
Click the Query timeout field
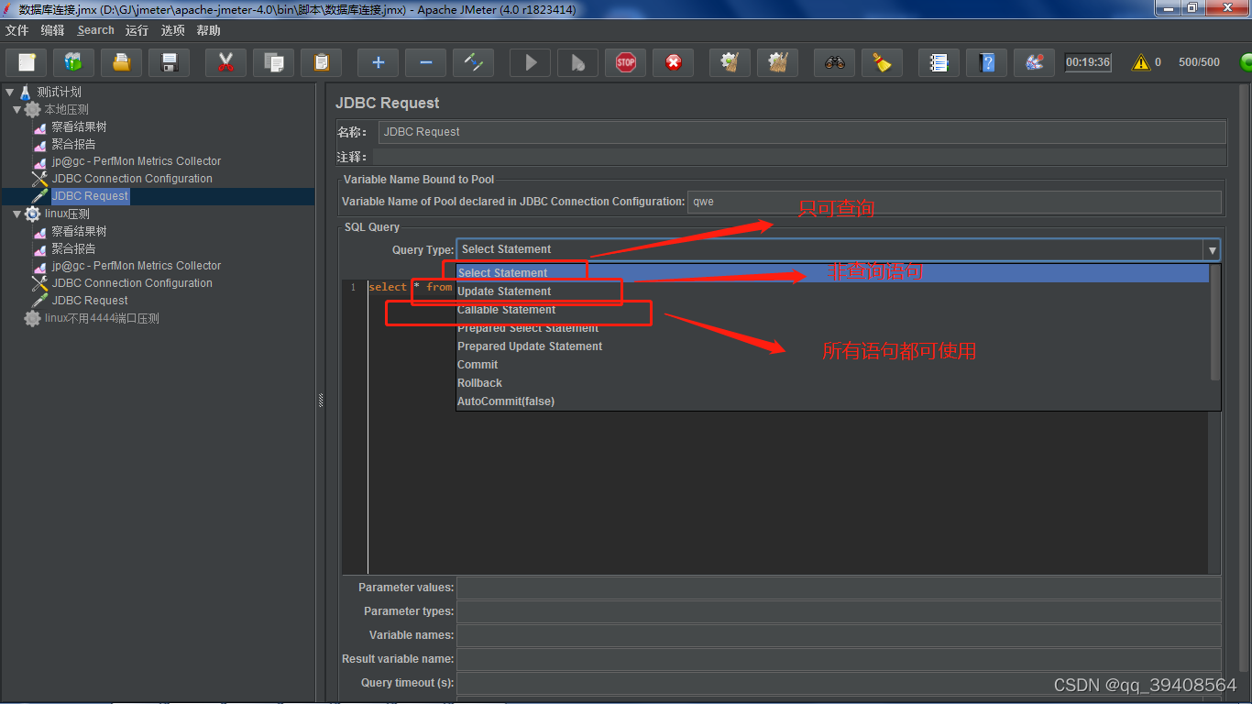click(839, 683)
